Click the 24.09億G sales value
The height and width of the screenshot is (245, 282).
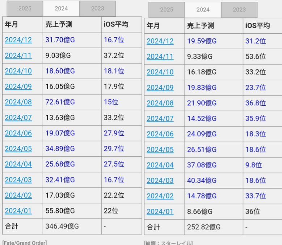pyautogui.click(x=202, y=134)
